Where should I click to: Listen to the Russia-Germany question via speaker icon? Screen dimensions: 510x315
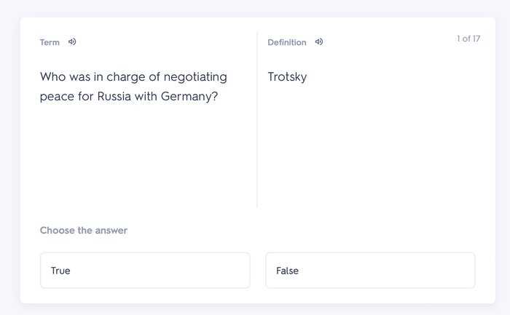click(x=72, y=42)
